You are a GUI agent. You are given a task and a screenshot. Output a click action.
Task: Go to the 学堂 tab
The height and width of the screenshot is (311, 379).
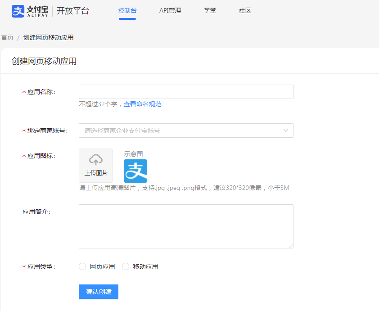(210, 10)
